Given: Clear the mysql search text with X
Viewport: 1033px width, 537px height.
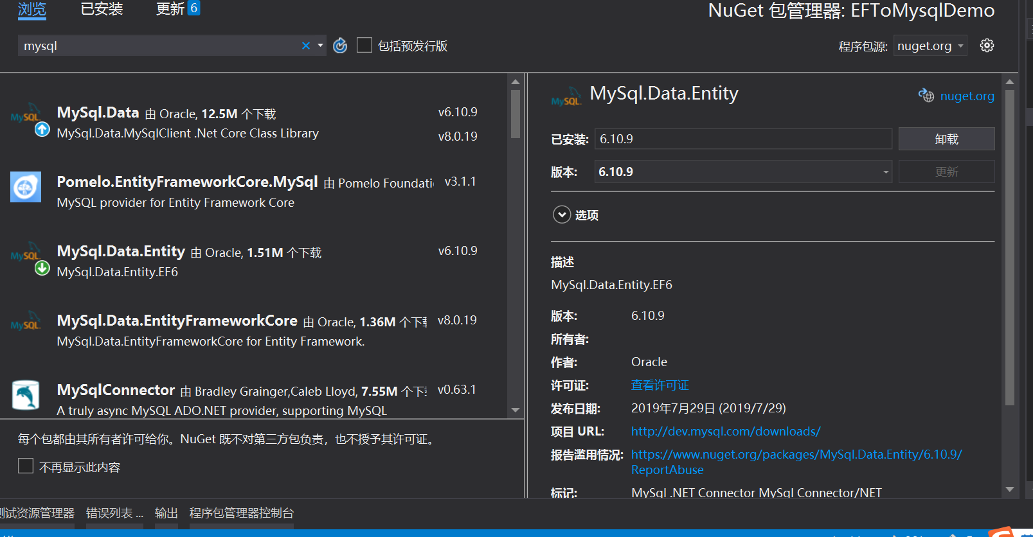Looking at the screenshot, I should pos(306,46).
